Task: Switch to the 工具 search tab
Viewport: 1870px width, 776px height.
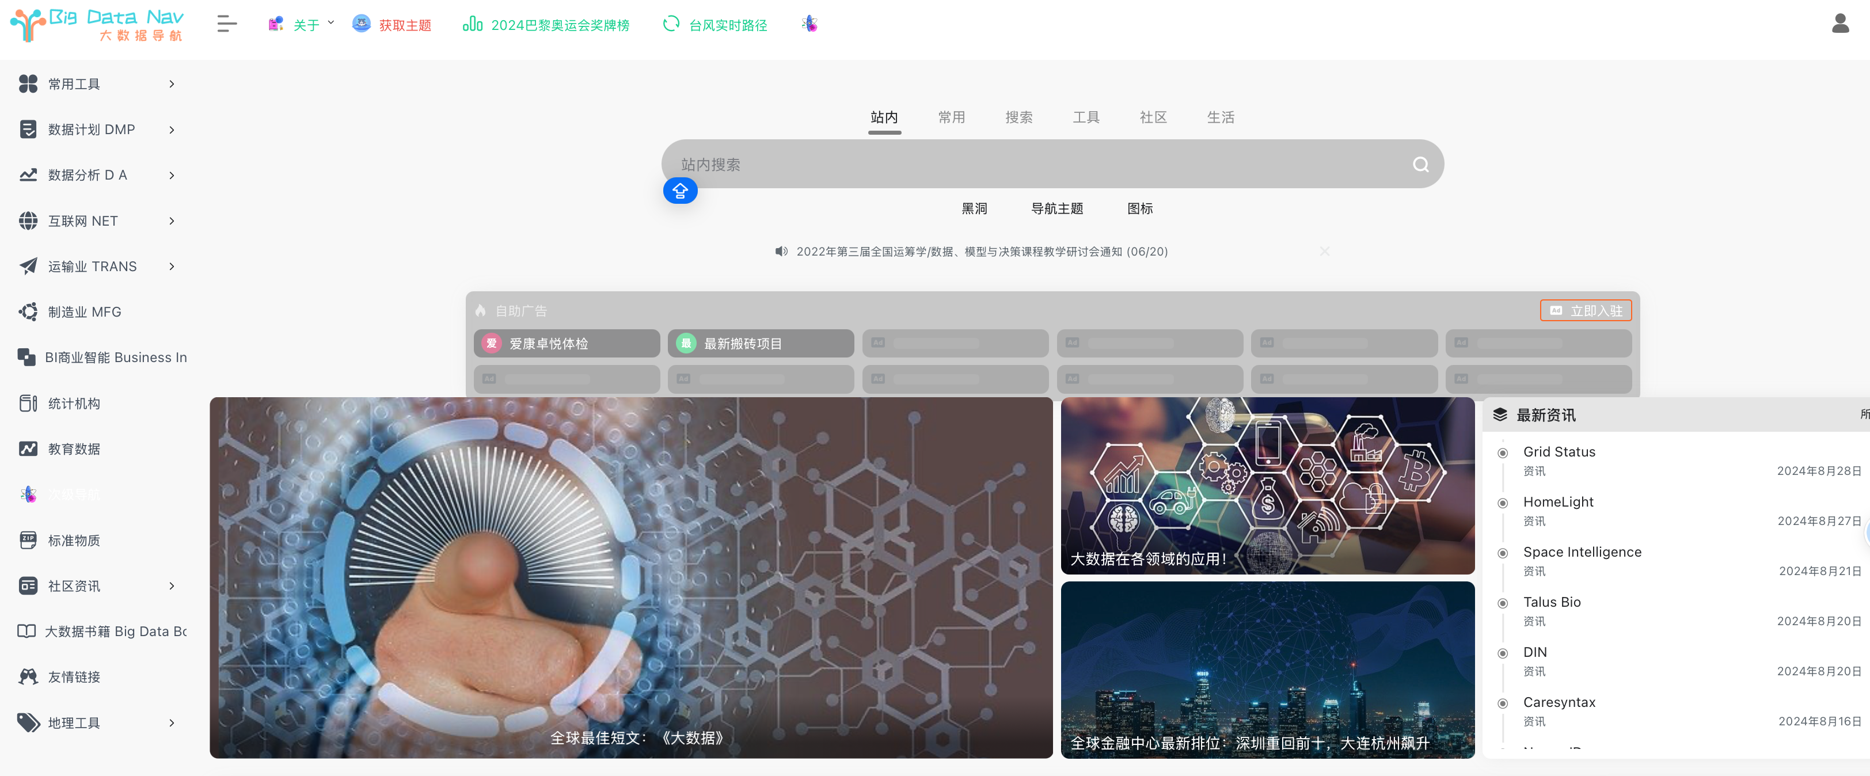Action: 1086,117
